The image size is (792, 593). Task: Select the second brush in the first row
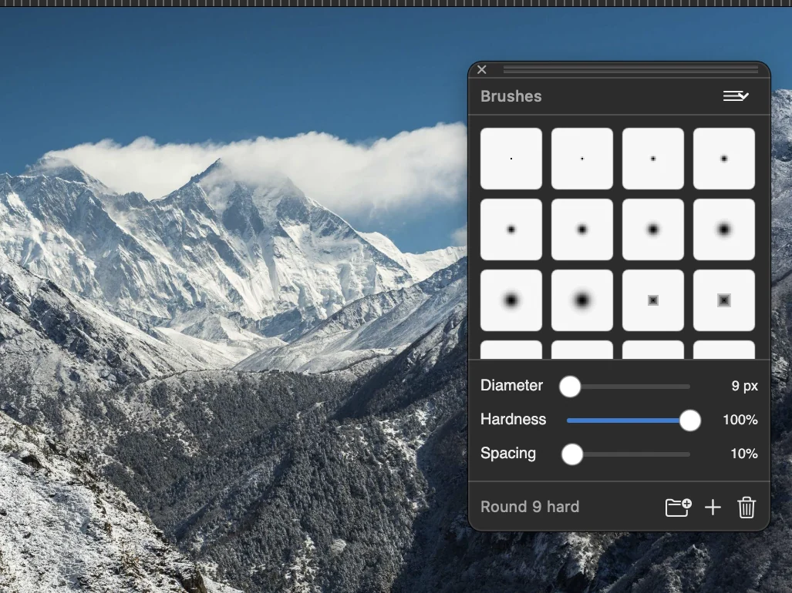582,159
